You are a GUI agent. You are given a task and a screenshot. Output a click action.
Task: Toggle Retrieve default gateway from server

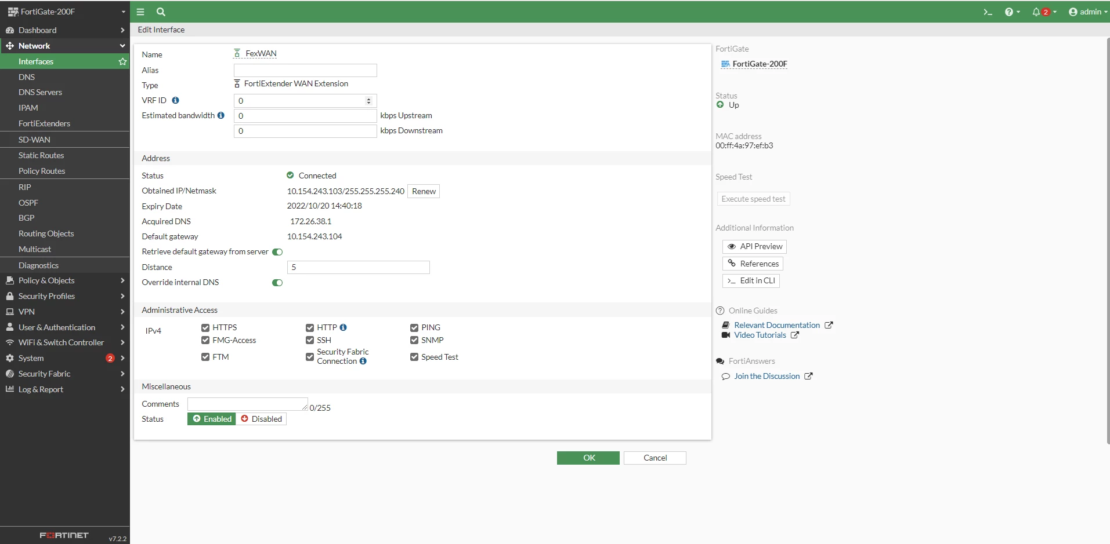pos(277,252)
